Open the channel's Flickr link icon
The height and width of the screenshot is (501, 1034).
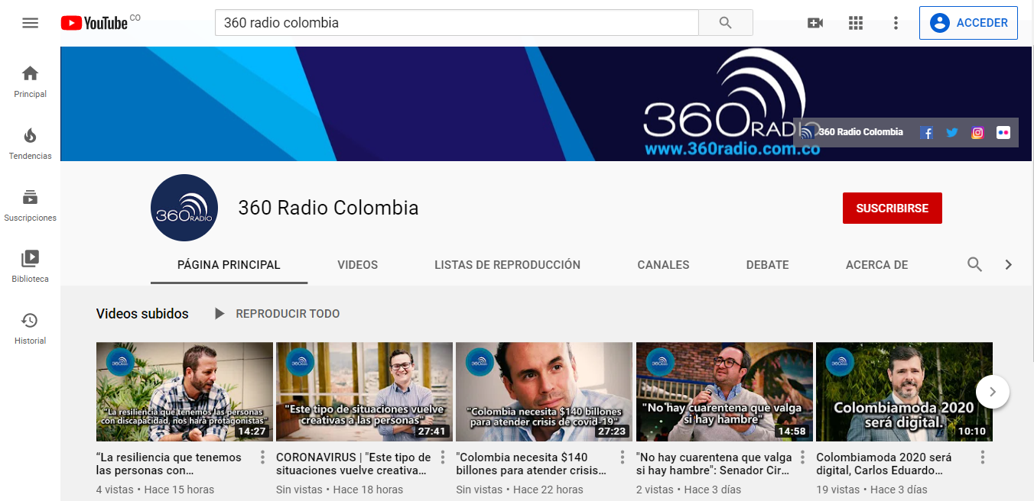[1003, 132]
